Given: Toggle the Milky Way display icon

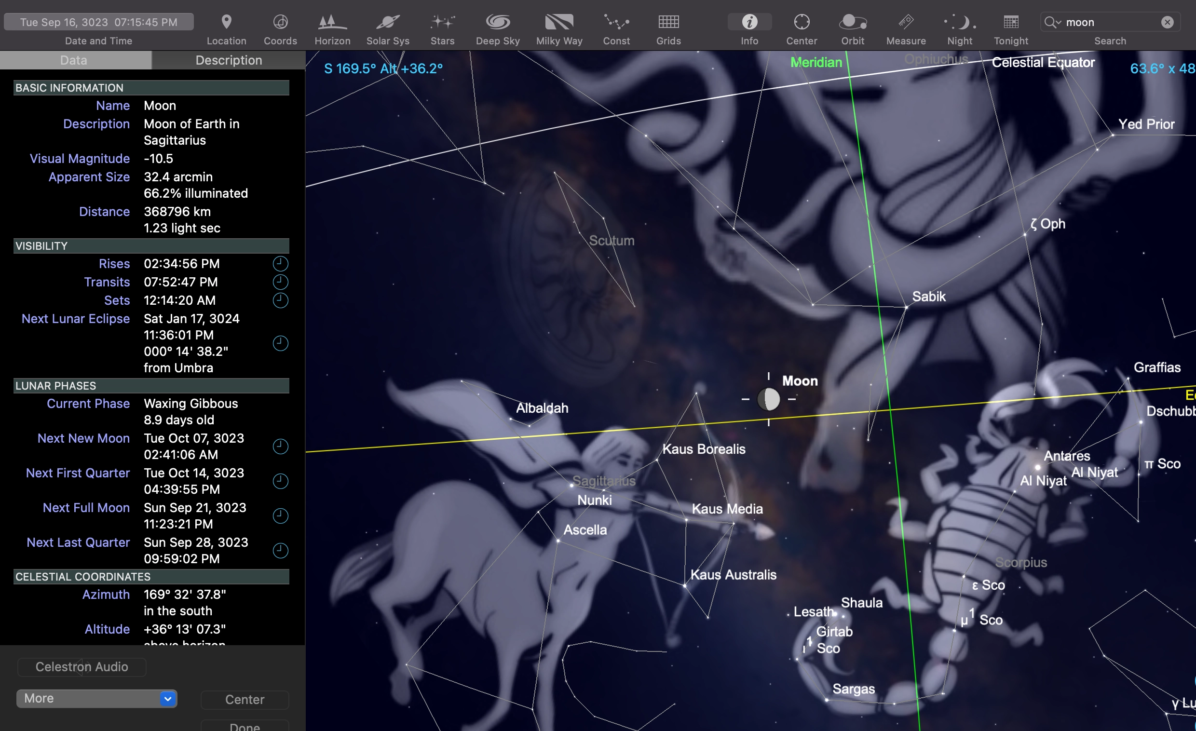Looking at the screenshot, I should (x=559, y=22).
